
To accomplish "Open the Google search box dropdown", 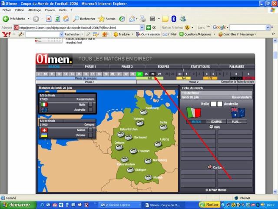I will coord(268,27).
